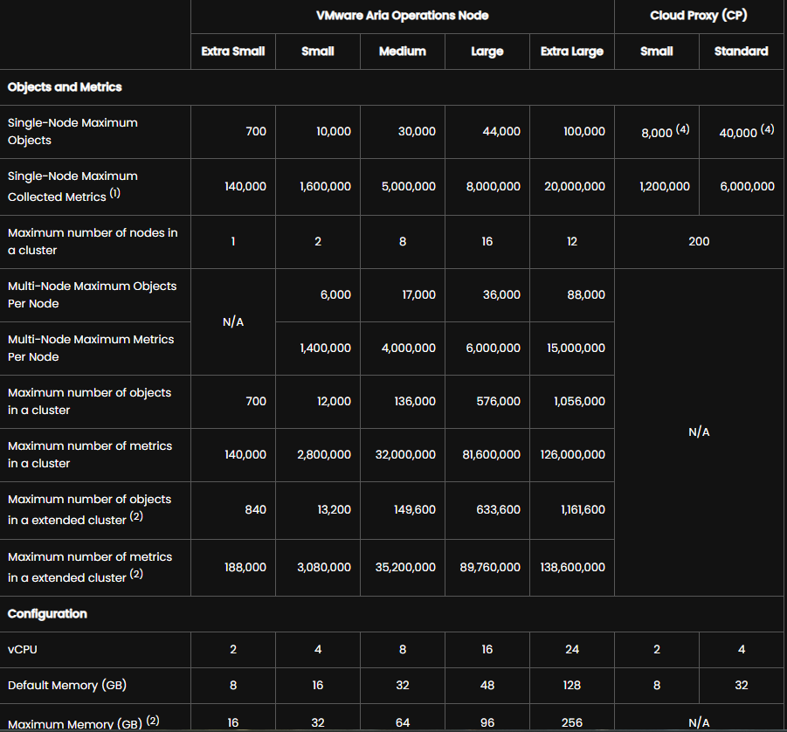The width and height of the screenshot is (787, 732).
Task: Select the '576,000' cell
Action: 499,401
